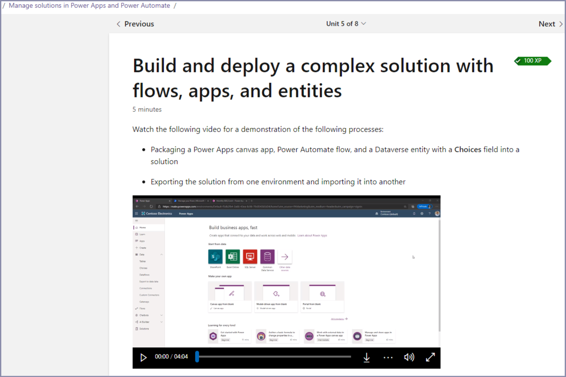Click Home in the Power Apps sidebar

pyautogui.click(x=149, y=227)
